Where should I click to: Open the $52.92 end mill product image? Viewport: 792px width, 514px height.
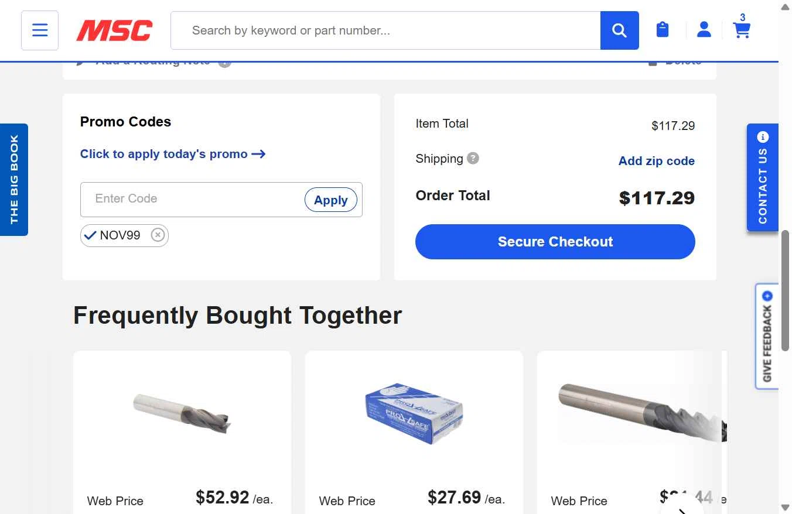182,413
